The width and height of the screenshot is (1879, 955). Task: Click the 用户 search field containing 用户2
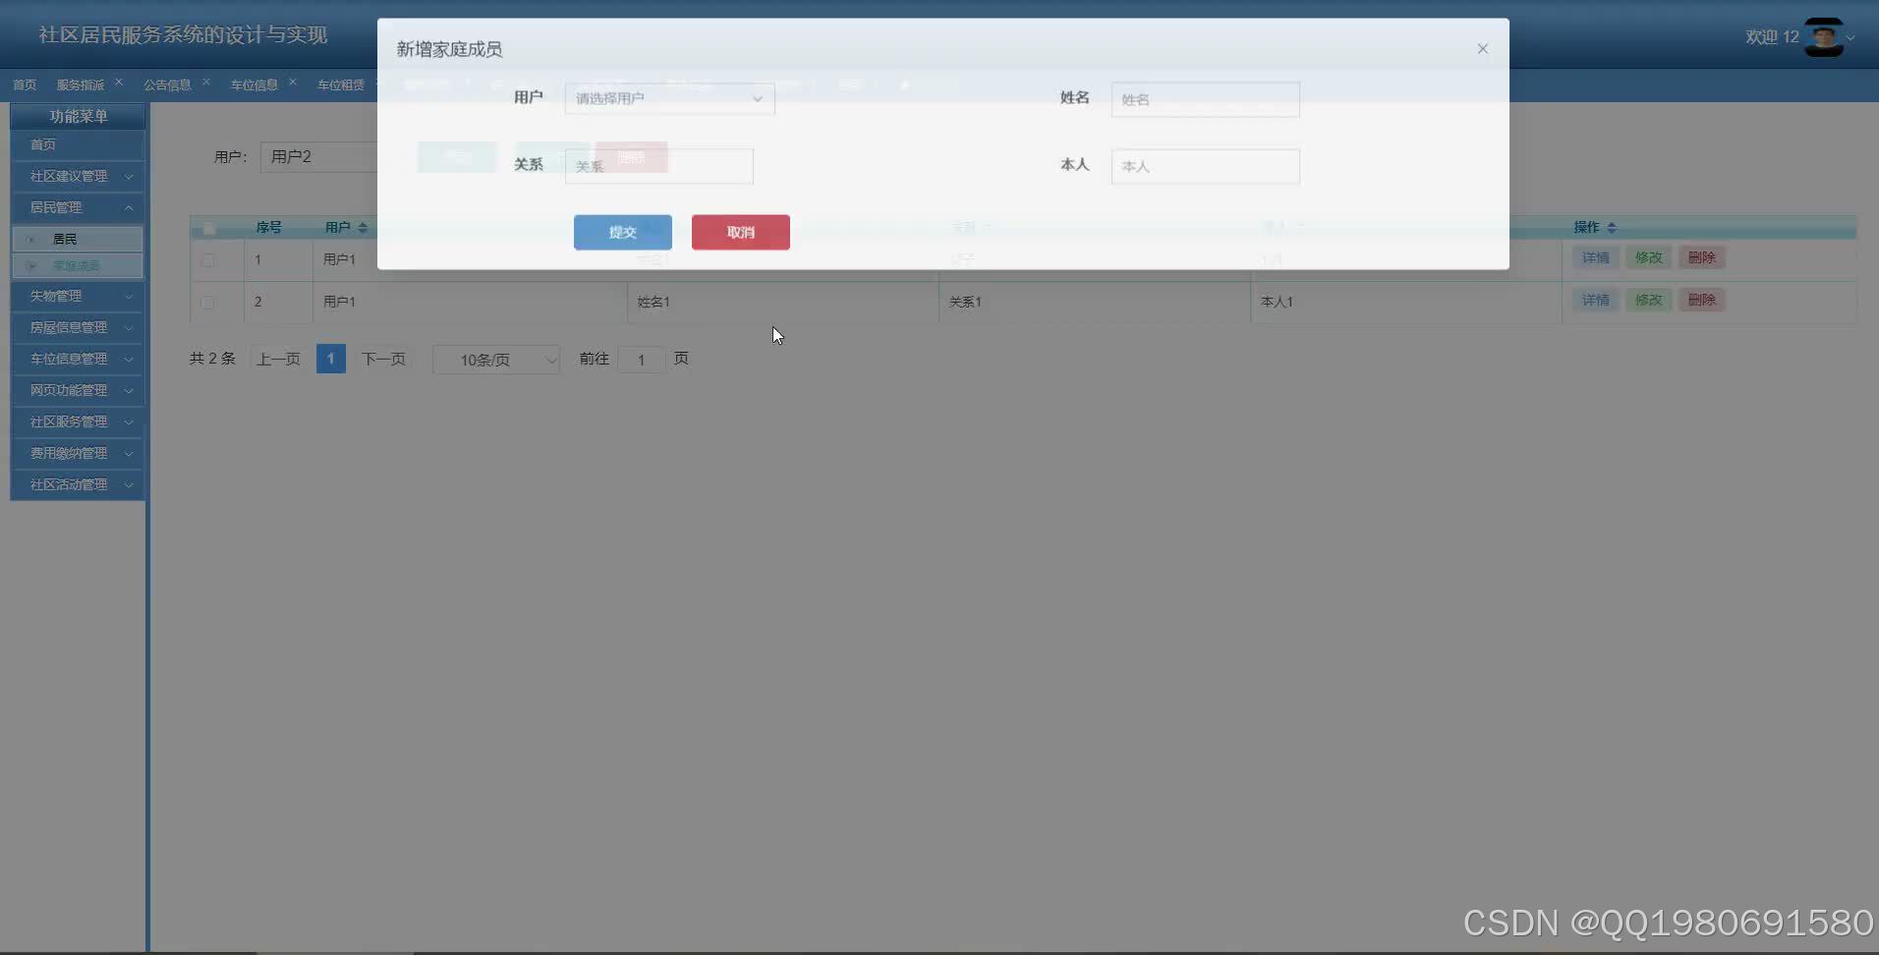(319, 156)
